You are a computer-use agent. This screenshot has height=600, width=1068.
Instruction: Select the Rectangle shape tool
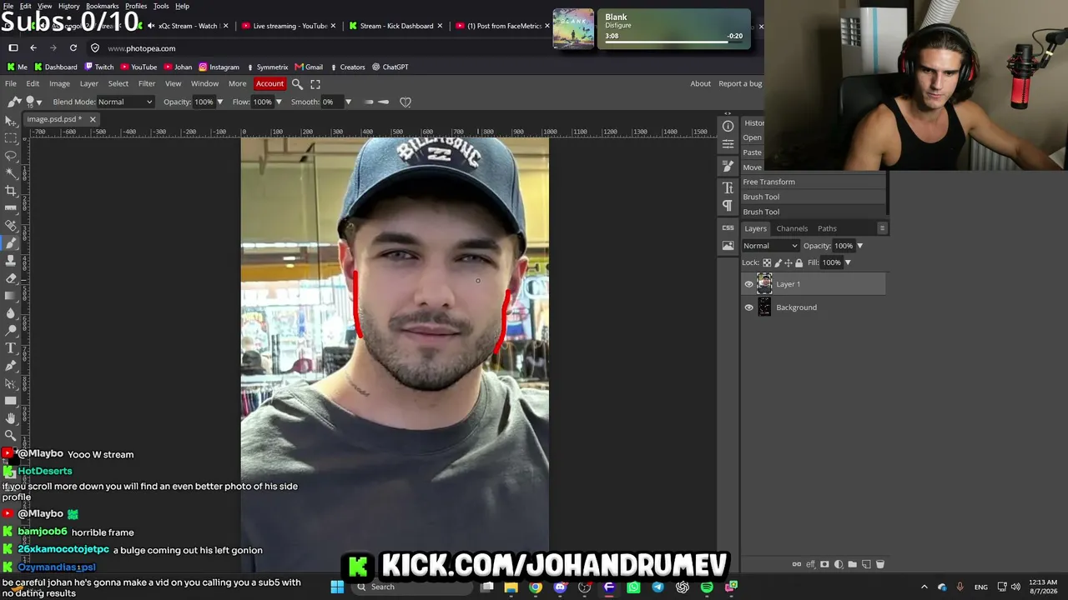pos(11,401)
